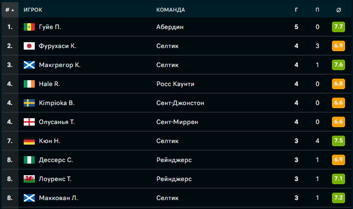Open team Сент-Миррен link

pyautogui.click(x=177, y=122)
